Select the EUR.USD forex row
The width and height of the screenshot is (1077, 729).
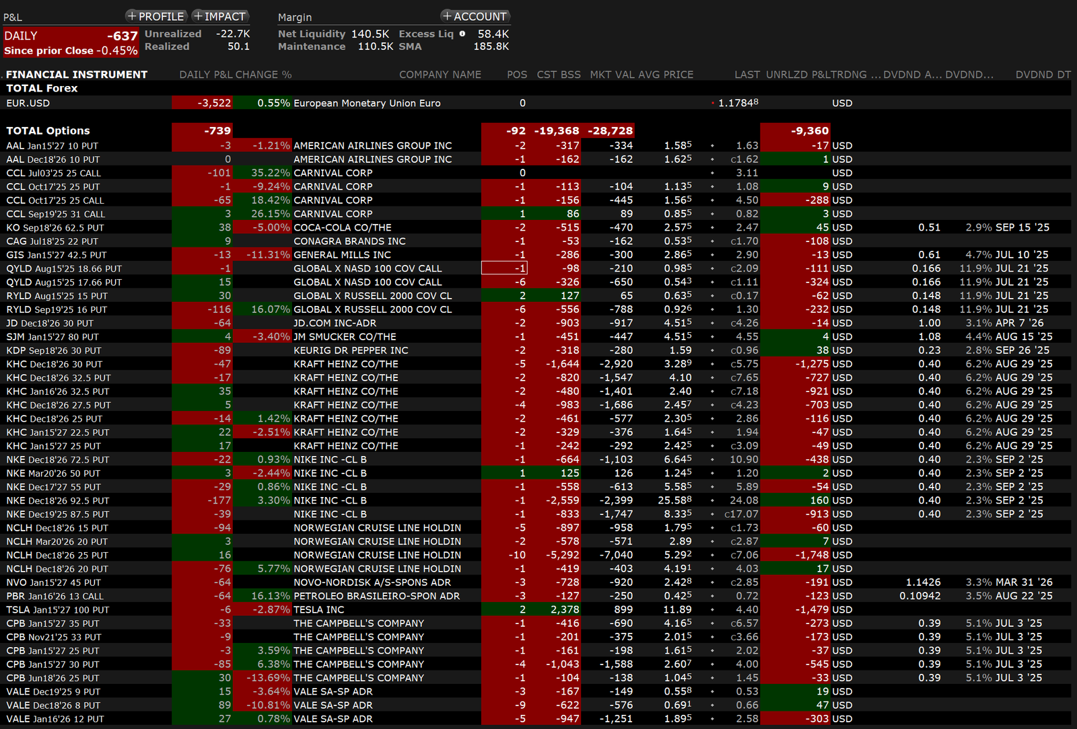pos(28,103)
